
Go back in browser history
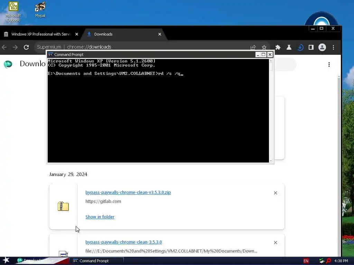(x=4, y=47)
